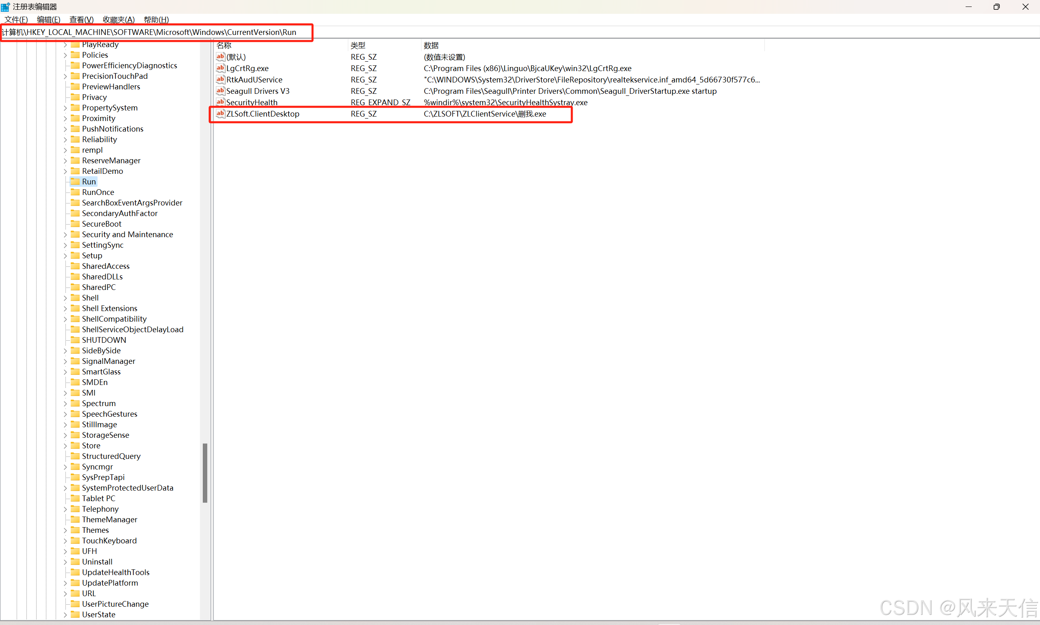Screen dimensions: 1040x625
Task: Click the LgCrtRg.exe registry value icon
Action: click(220, 68)
